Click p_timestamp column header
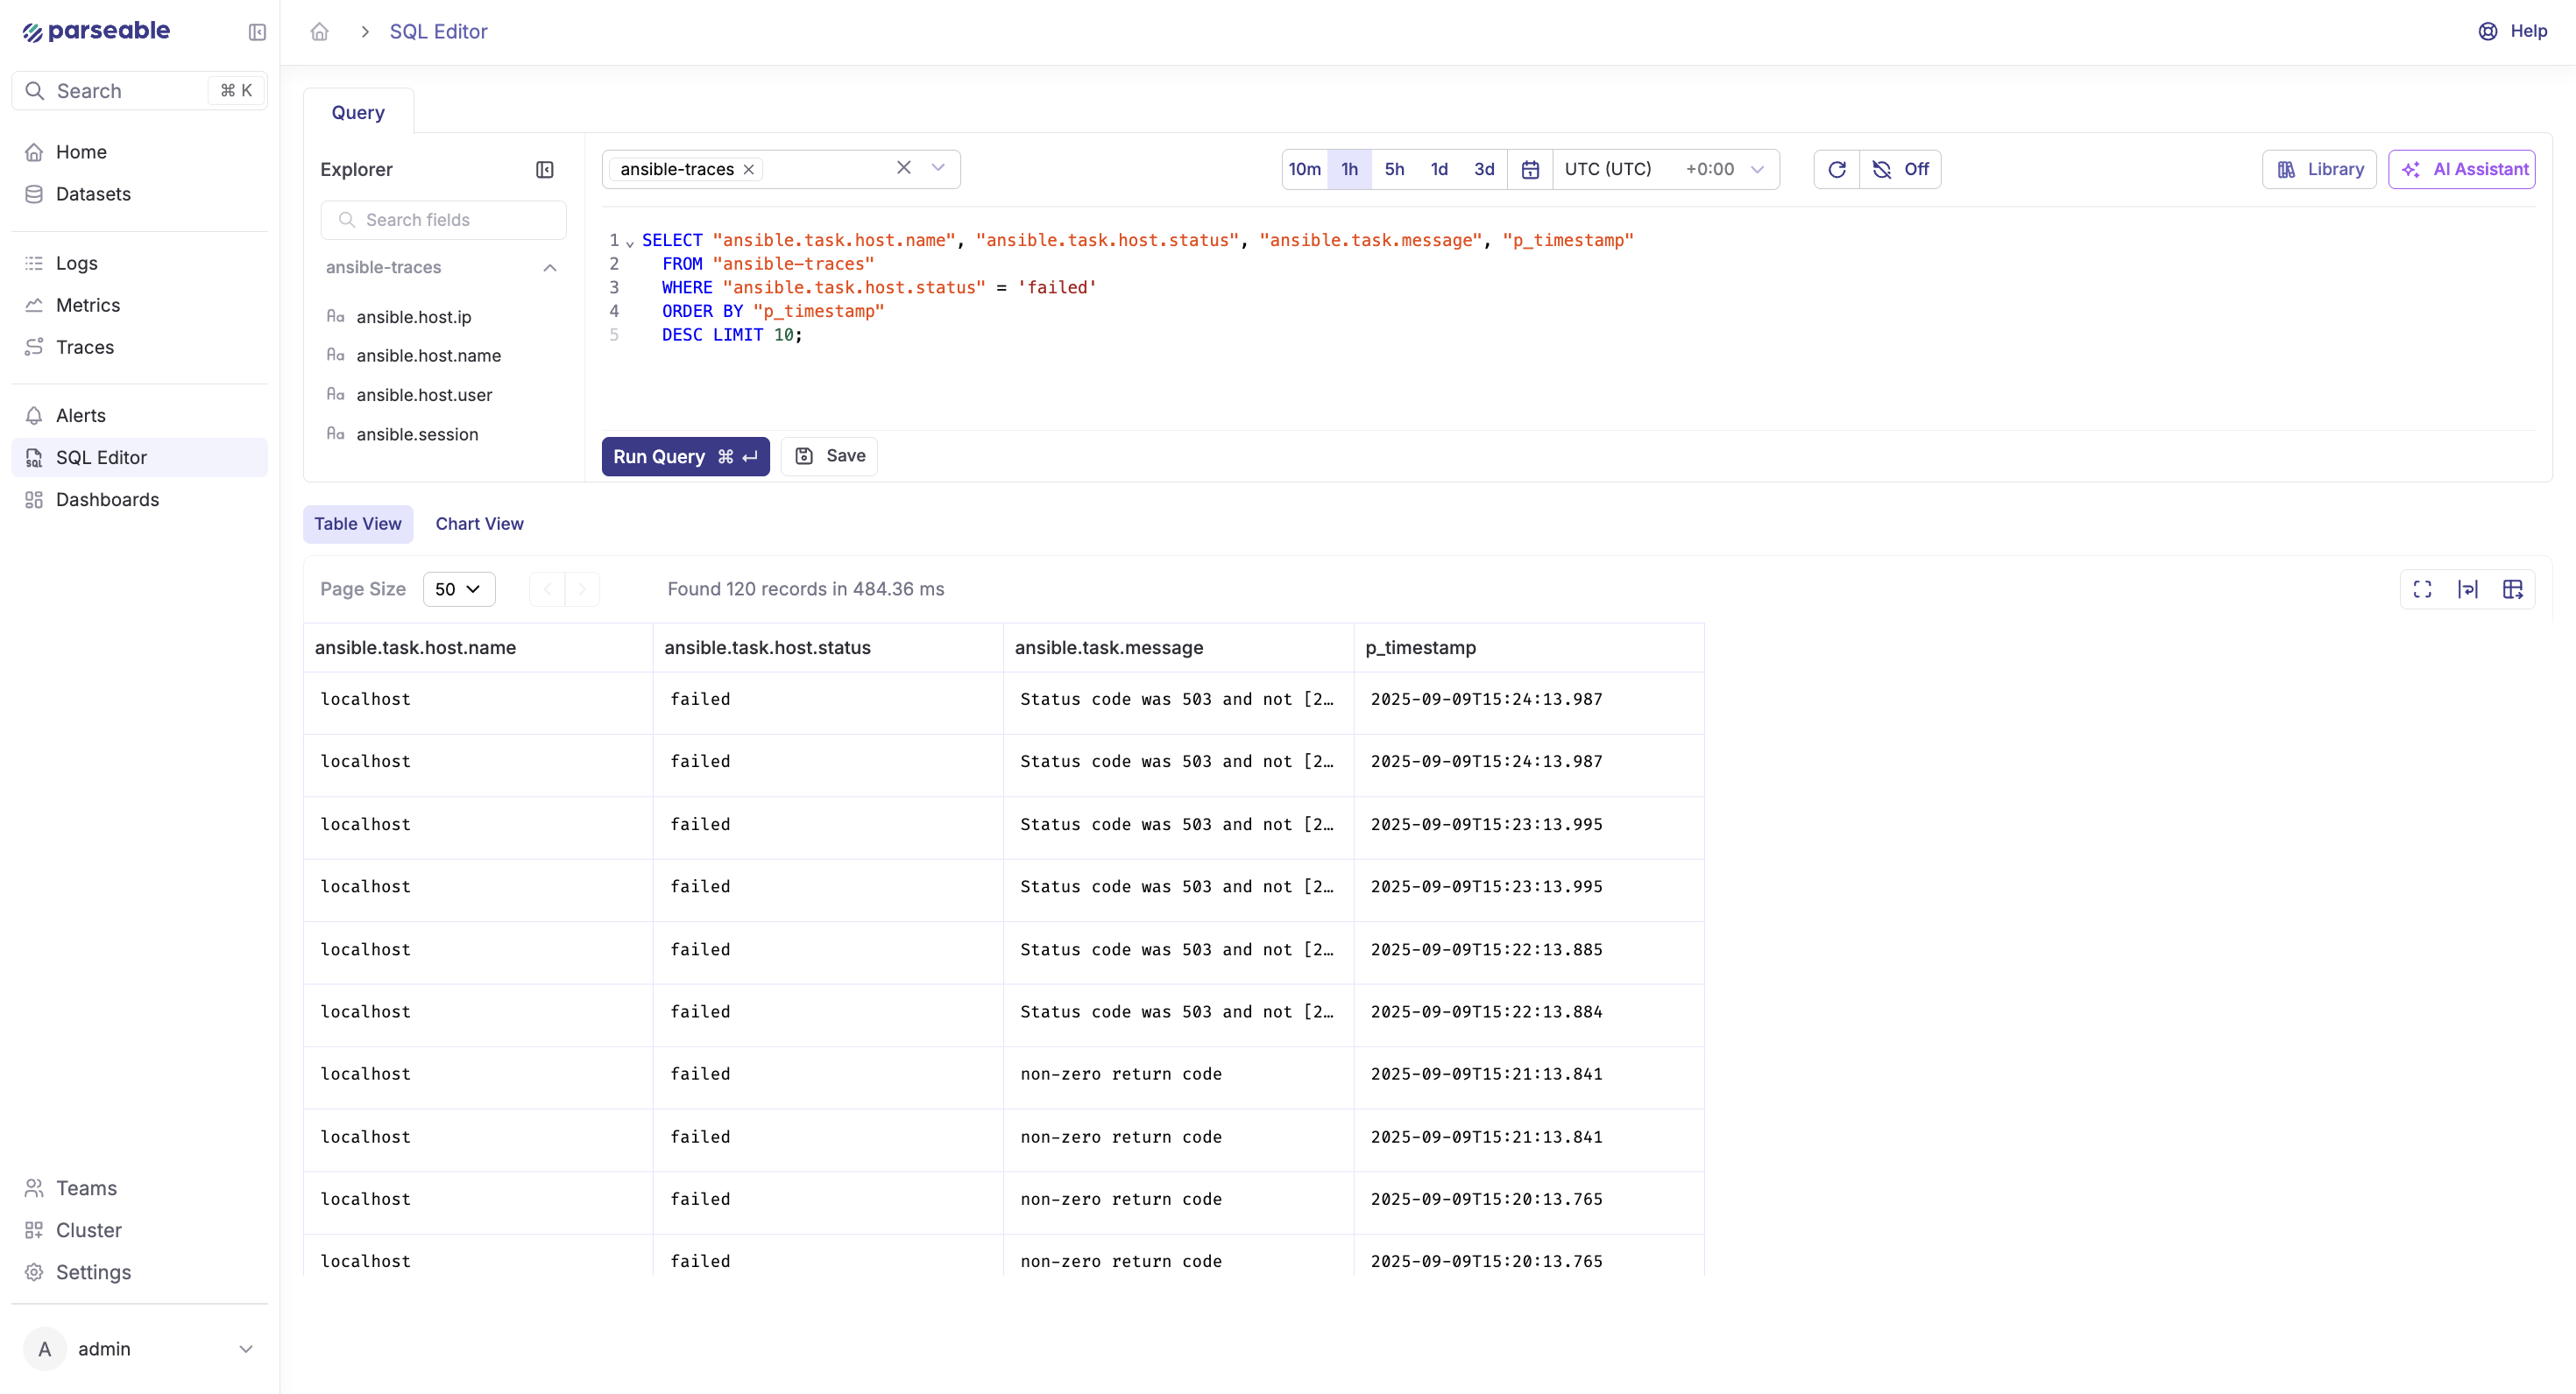The width and height of the screenshot is (2576, 1394). pos(1529,648)
